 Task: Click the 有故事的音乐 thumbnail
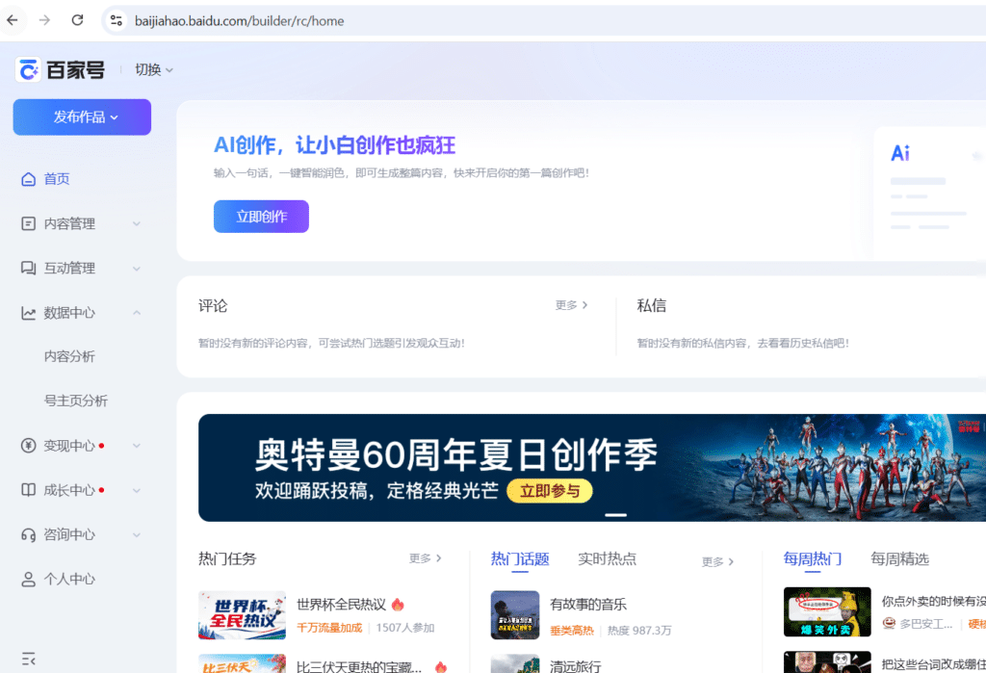515,615
